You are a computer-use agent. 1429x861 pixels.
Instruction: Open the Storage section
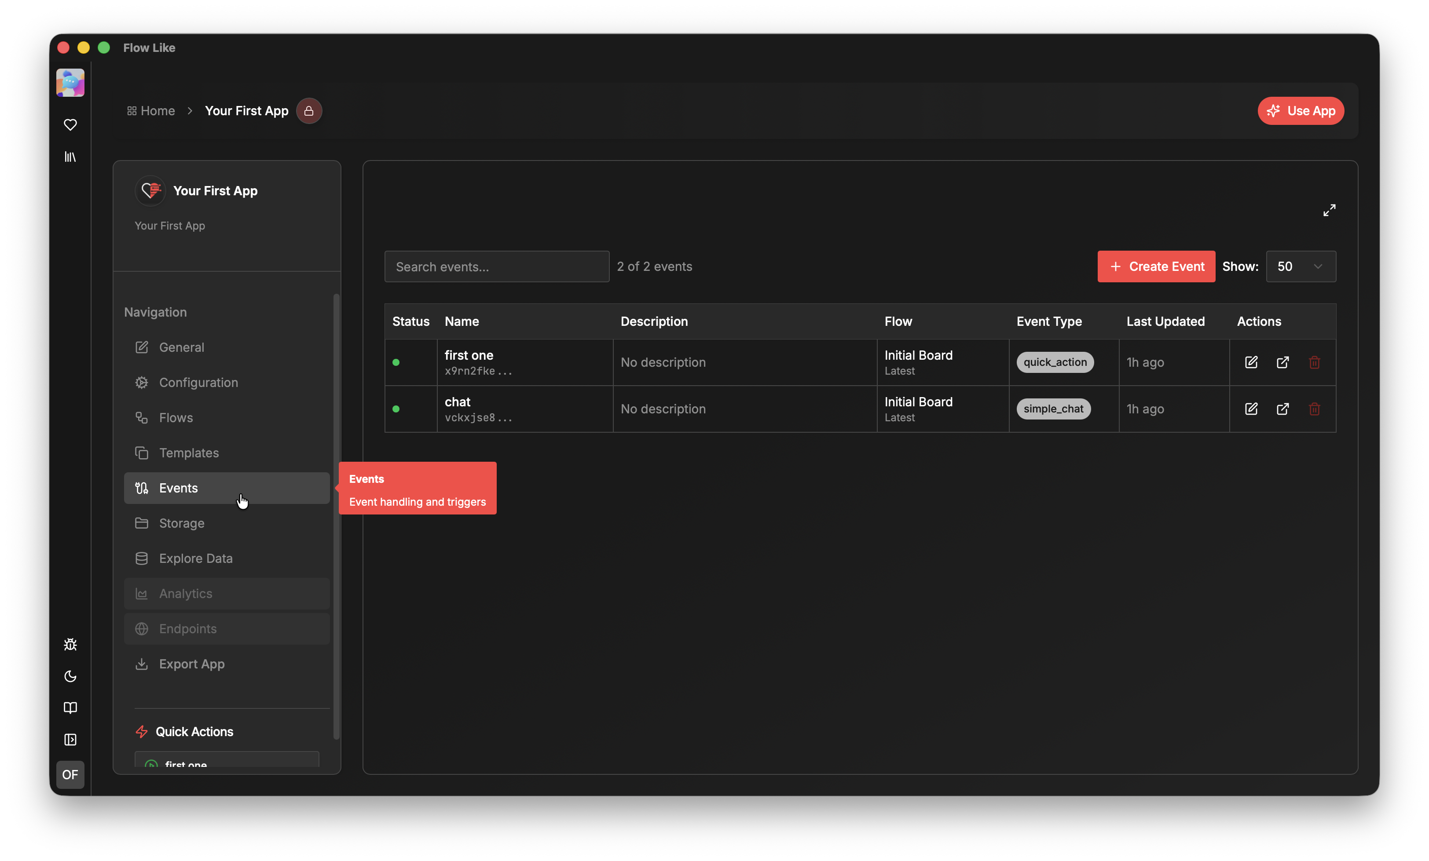coord(182,523)
